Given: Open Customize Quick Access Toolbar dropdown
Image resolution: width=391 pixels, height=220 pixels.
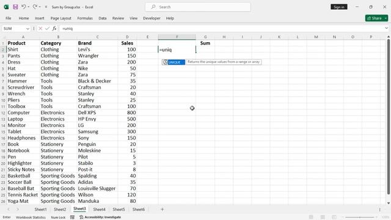Looking at the screenshot, I should (x=46, y=7).
